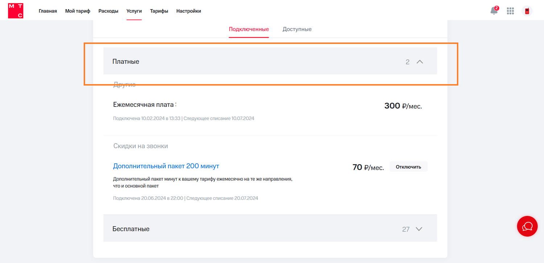Image resolution: width=544 pixels, height=263 pixels.
Task: Open Дополнительный пакет 200 минут link
Action: 166,166
